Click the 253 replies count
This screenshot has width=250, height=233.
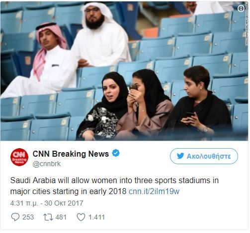coord(28,217)
